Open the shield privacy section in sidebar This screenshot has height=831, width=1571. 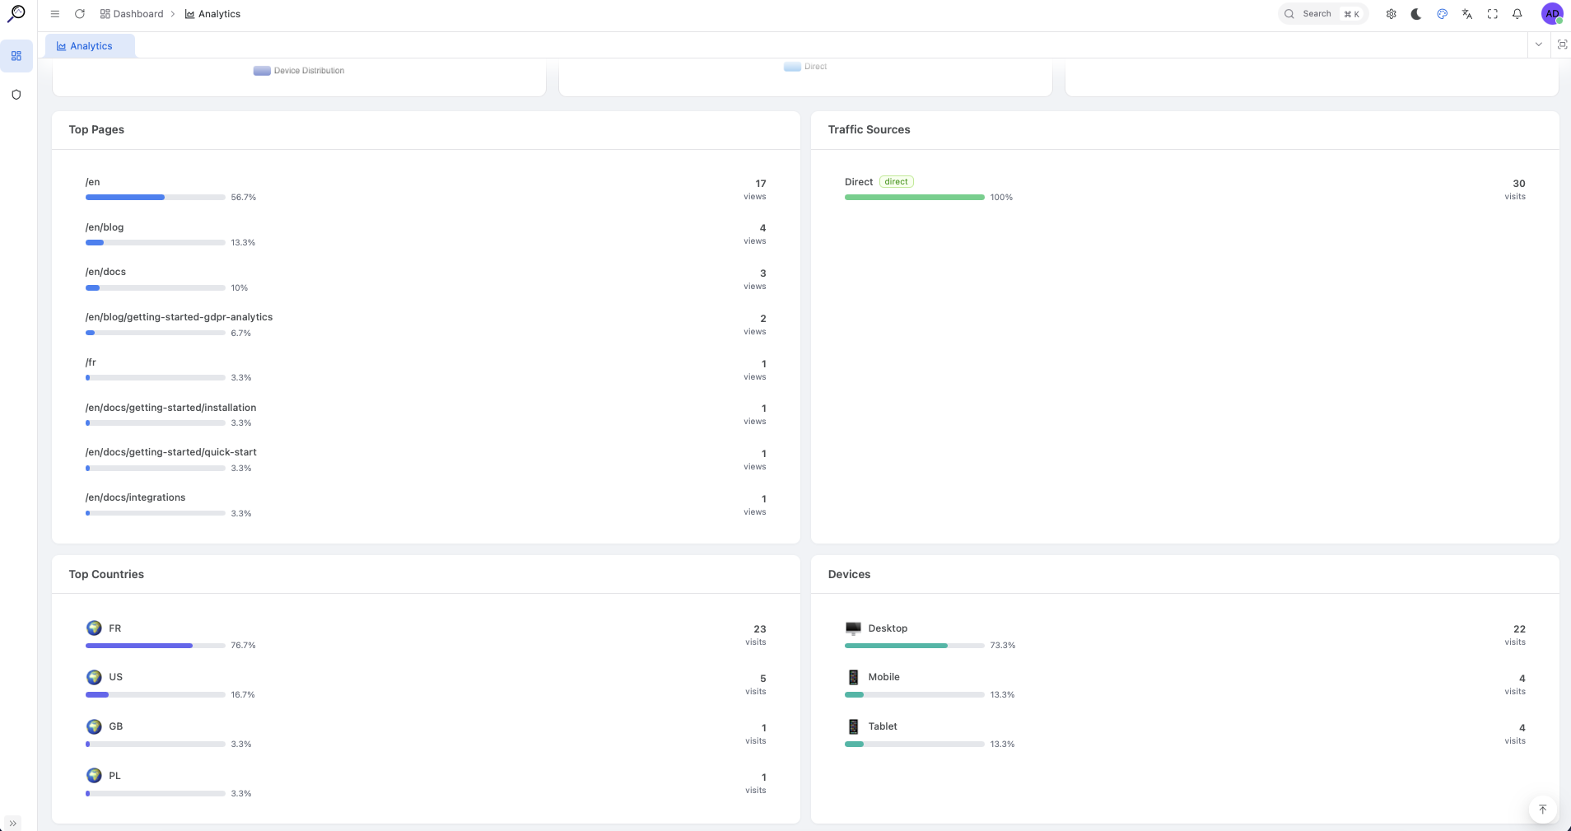click(16, 94)
